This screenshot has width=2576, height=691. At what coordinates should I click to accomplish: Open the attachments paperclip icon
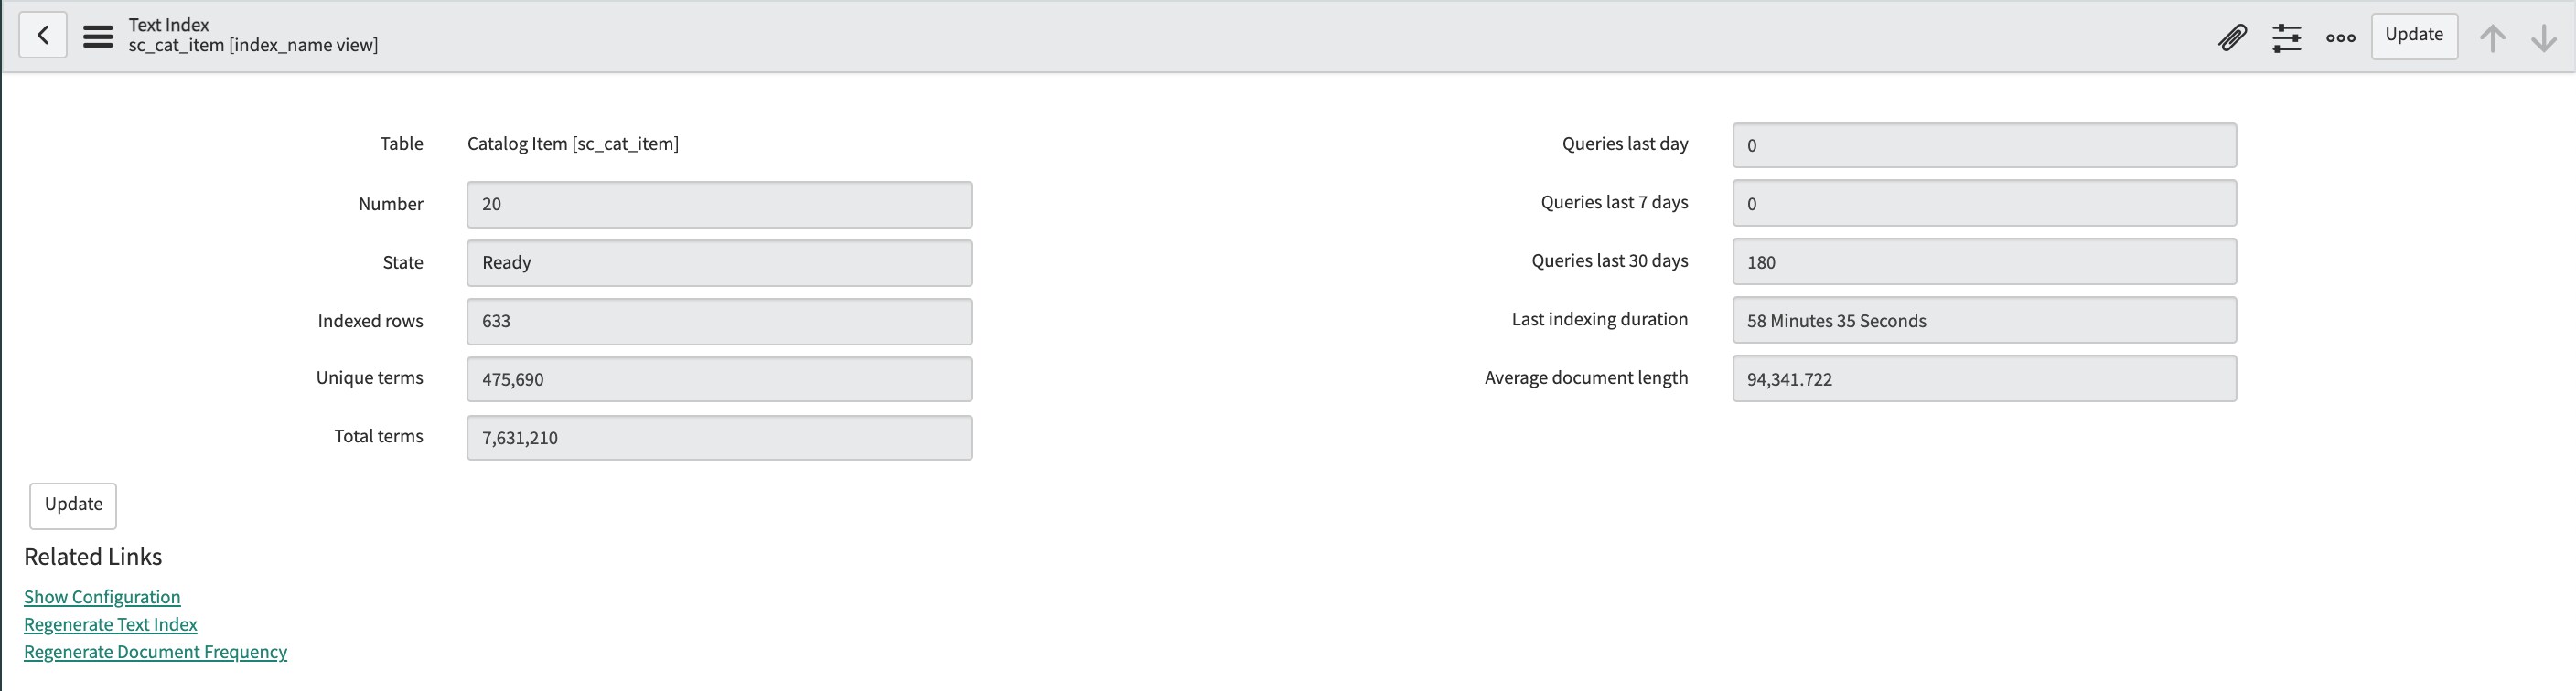click(x=2232, y=37)
